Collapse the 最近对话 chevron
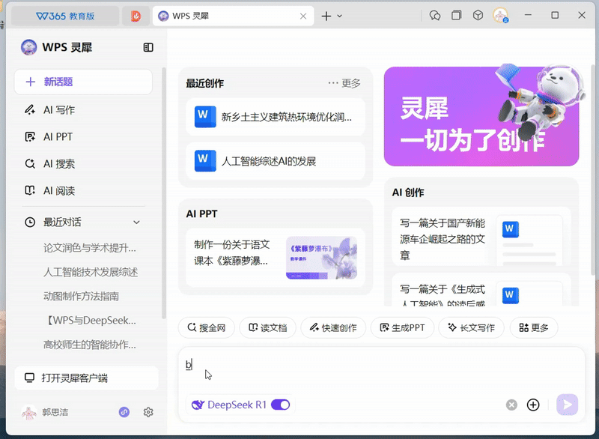Image resolution: width=599 pixels, height=439 pixels. point(136,222)
